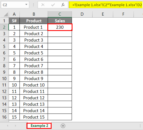Select the Product 12 cell
Image resolution: width=143 pixels, height=130 pixels.
point(34,98)
